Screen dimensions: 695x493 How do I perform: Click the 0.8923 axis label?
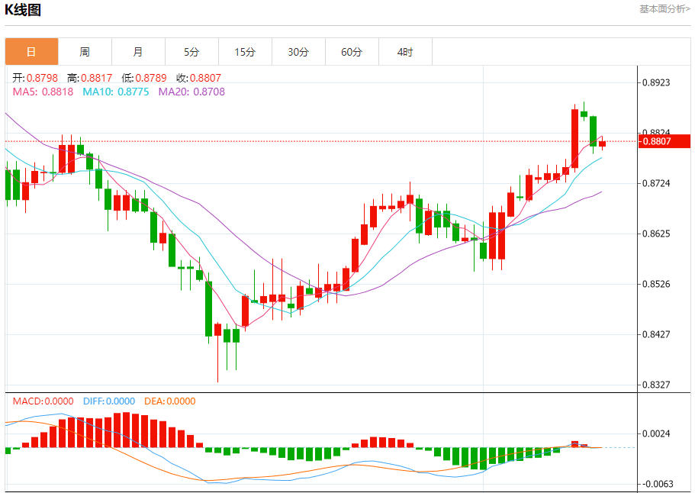click(x=656, y=82)
